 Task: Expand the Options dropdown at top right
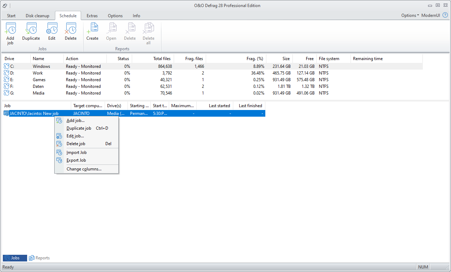410,15
